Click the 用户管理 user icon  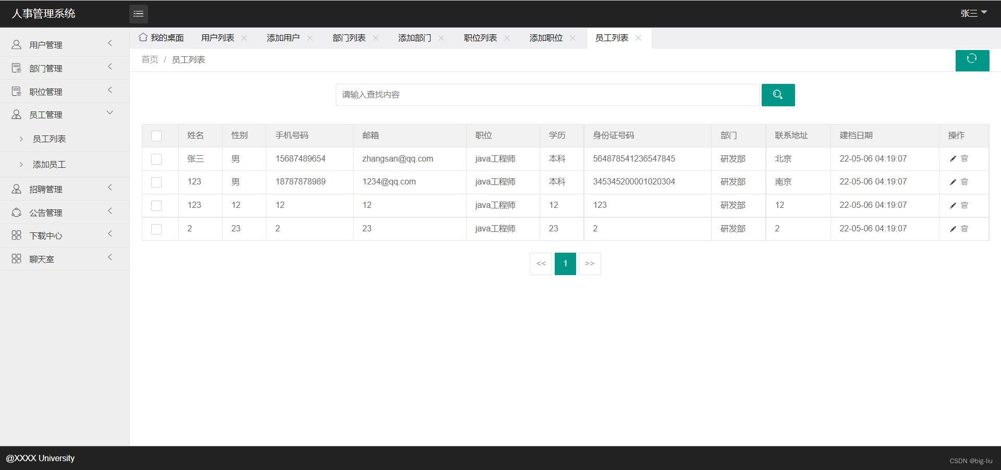coord(17,45)
